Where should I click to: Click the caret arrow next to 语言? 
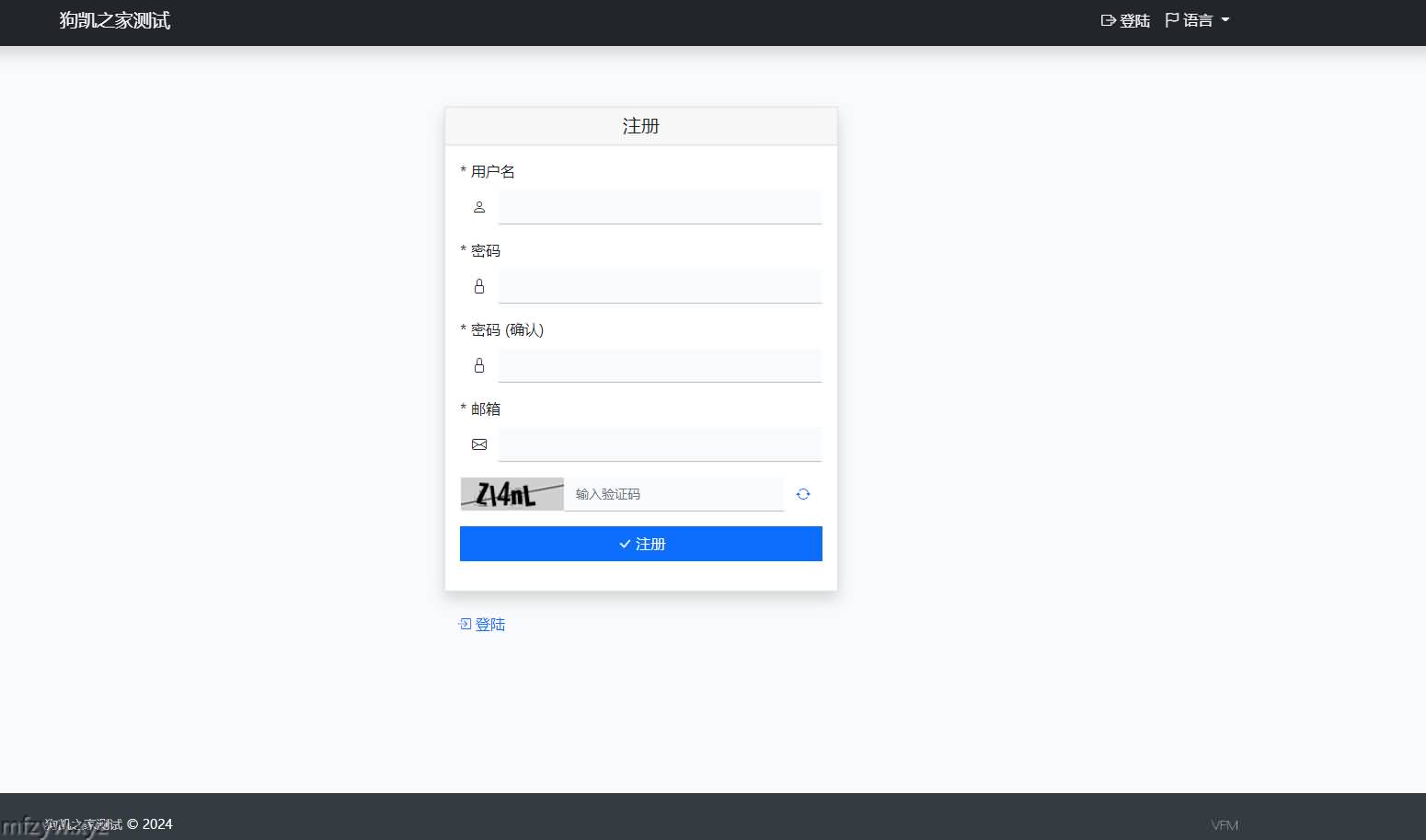point(1225,20)
